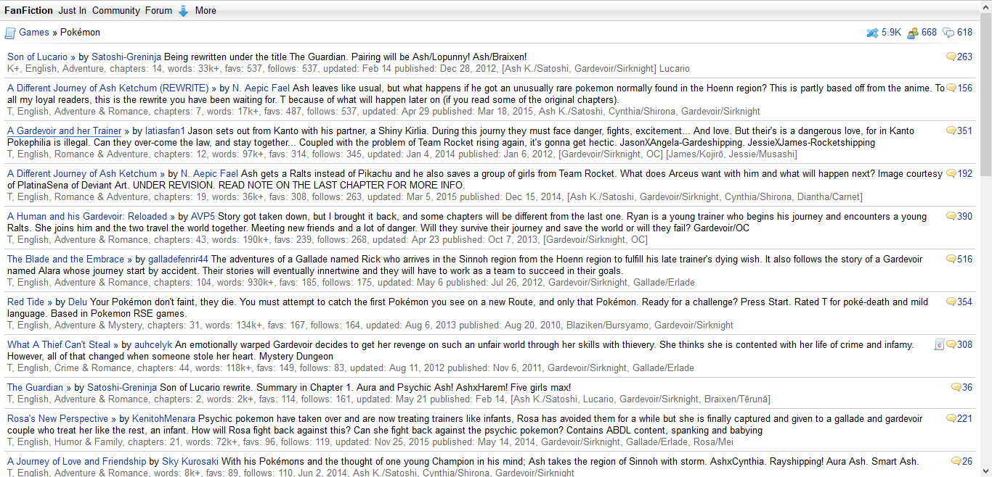The height and width of the screenshot is (477, 992).
Task: Click the review bubble icon beside 308
Action: (x=951, y=344)
